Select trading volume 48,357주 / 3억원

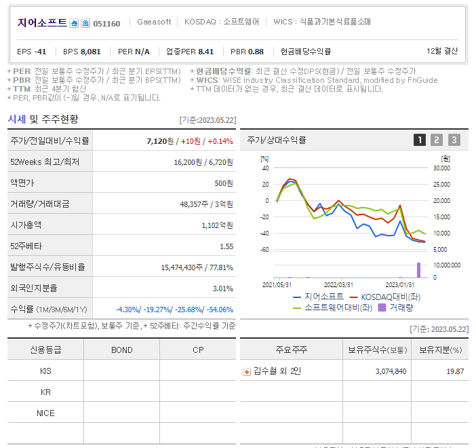206,204
